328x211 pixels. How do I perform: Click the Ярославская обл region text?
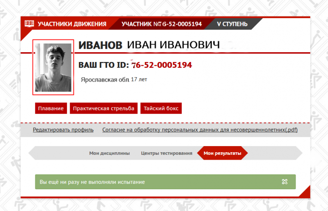(x=105, y=80)
